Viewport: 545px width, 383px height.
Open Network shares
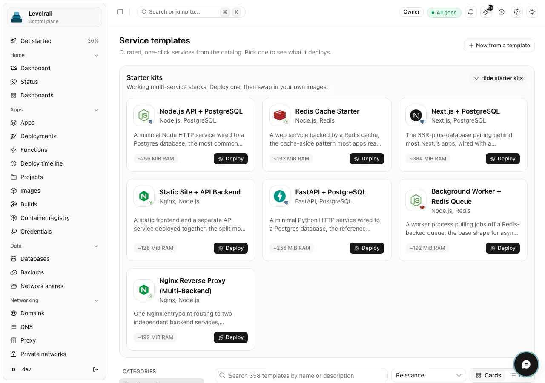tap(54, 286)
